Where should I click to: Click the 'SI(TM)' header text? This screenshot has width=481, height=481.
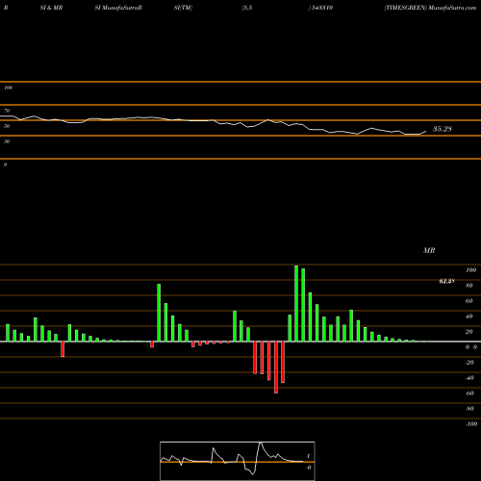tap(183, 8)
